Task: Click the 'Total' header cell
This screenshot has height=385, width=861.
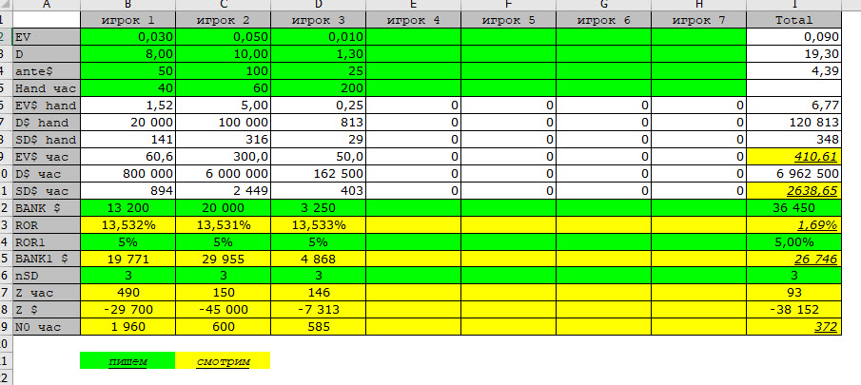Action: [794, 20]
